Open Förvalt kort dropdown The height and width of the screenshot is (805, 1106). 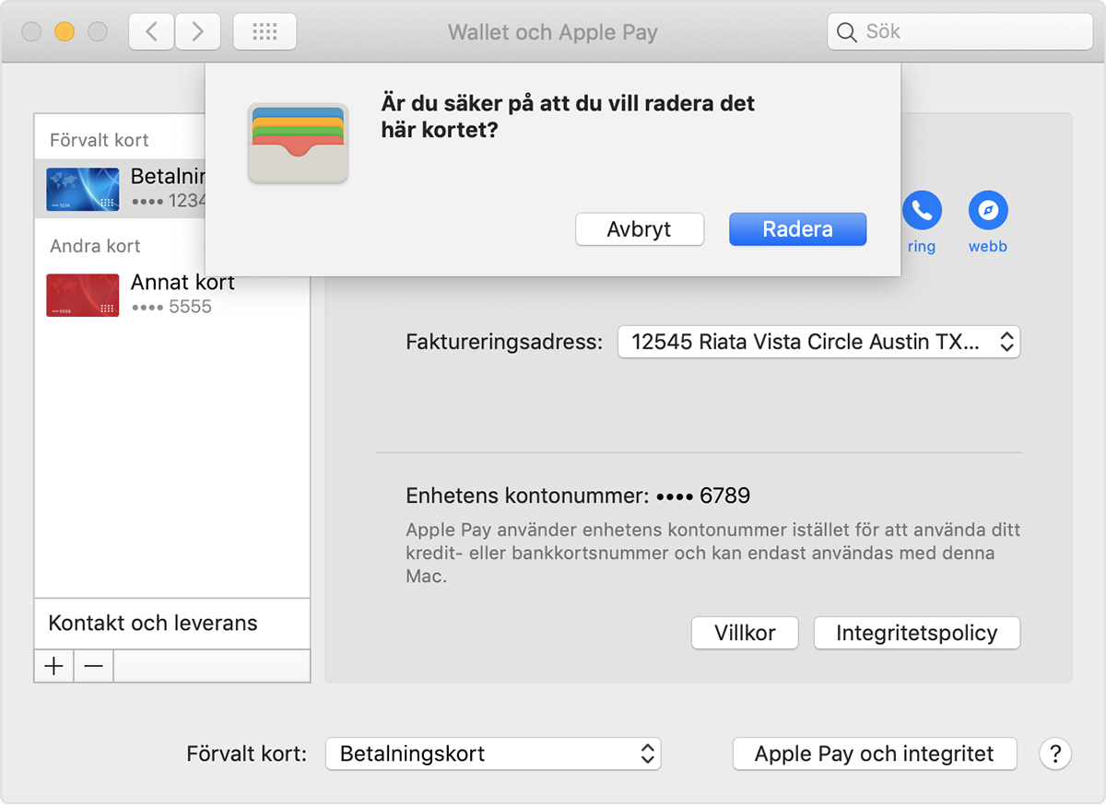point(493,753)
